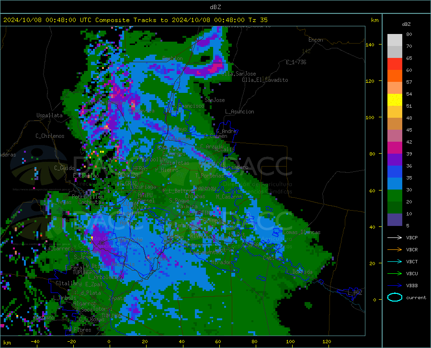
Task: Click the 'dBZ' title at top
Action: (x=215, y=7)
